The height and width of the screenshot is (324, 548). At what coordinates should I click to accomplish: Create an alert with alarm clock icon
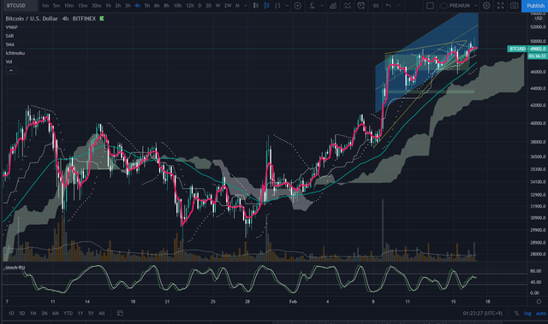click(361, 6)
